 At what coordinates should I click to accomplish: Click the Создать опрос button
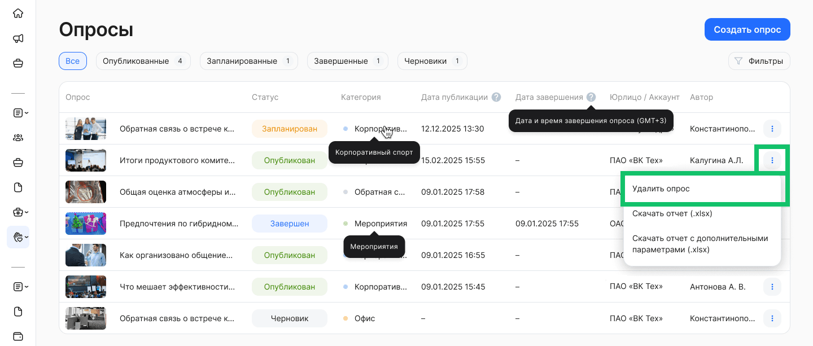coord(747,29)
